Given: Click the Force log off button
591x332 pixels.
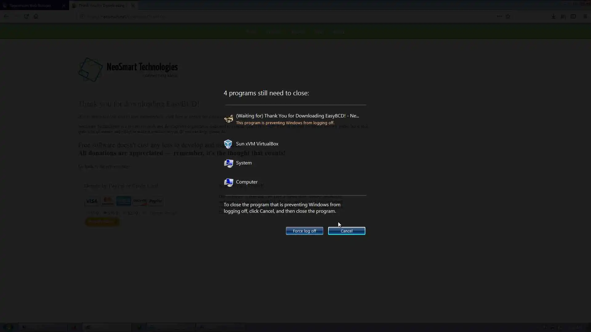Looking at the screenshot, I should point(304,231).
